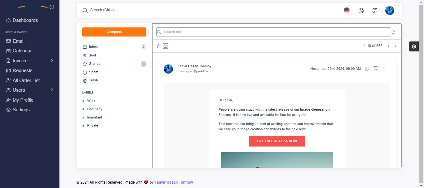Viewport: 424px width, 188px height.
Task: Toggle sidebar pin next to logo
Action: (x=52, y=7)
